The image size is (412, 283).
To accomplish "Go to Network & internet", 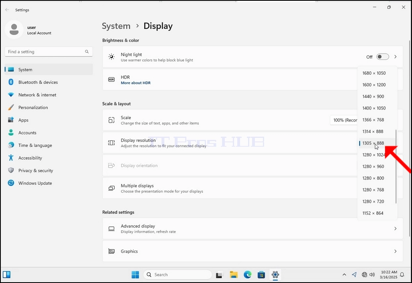I will [x=48, y=95].
